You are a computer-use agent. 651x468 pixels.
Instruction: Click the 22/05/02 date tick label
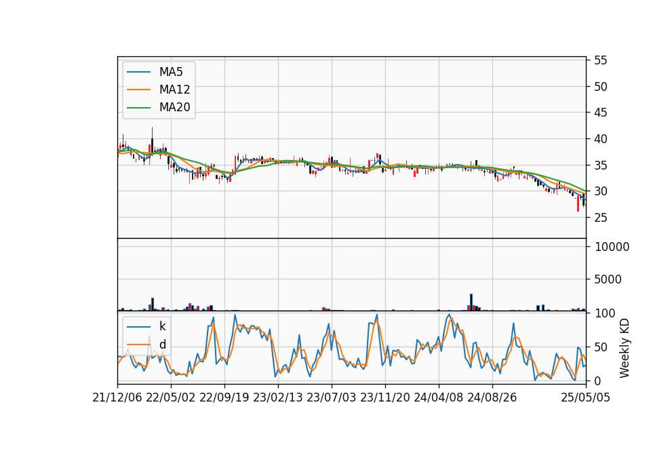click(x=171, y=398)
